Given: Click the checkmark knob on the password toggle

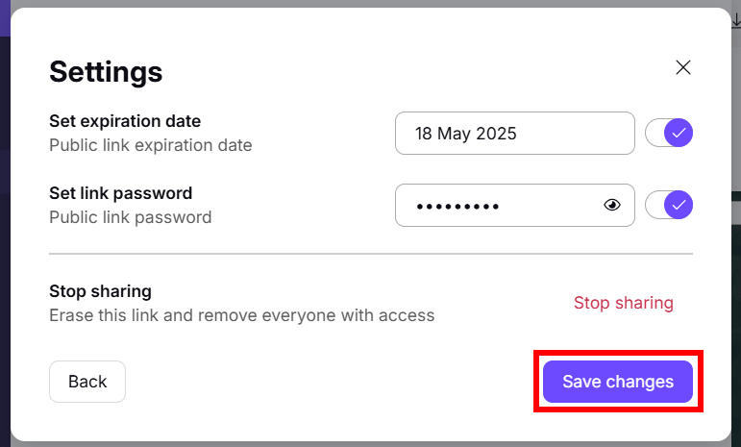Looking at the screenshot, I should (x=679, y=205).
